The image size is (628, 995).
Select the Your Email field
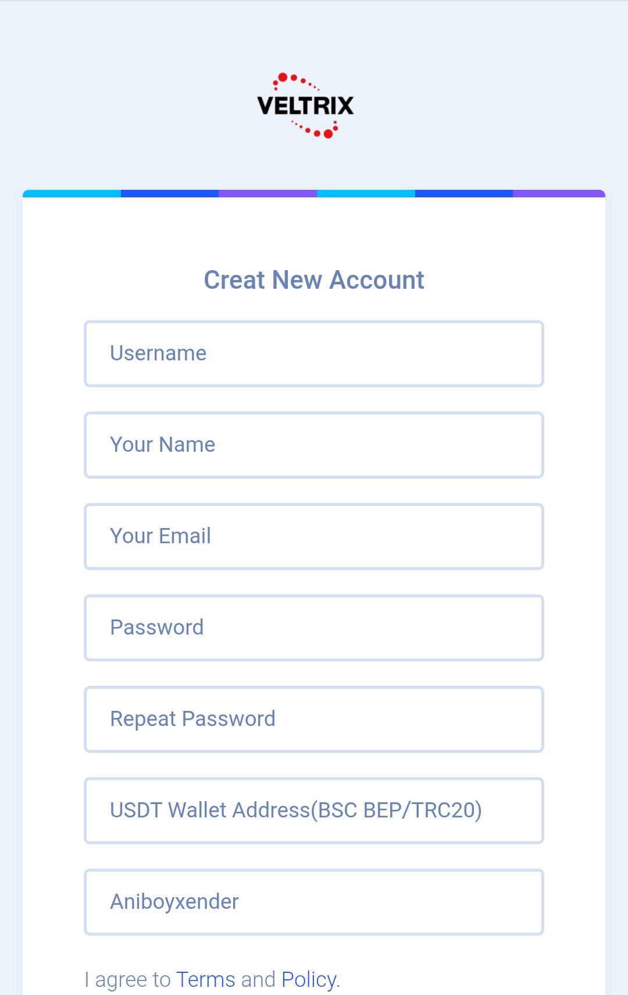[x=314, y=536]
